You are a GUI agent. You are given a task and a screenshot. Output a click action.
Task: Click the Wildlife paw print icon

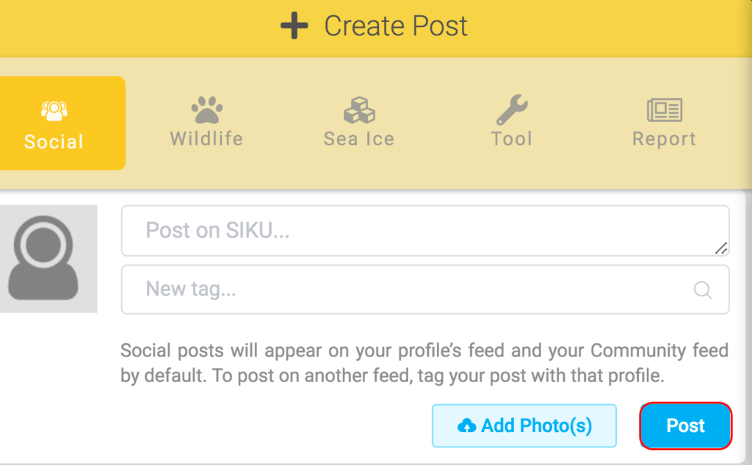[206, 111]
